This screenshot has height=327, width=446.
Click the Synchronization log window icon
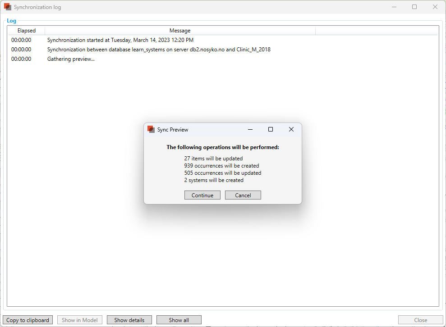[7, 7]
